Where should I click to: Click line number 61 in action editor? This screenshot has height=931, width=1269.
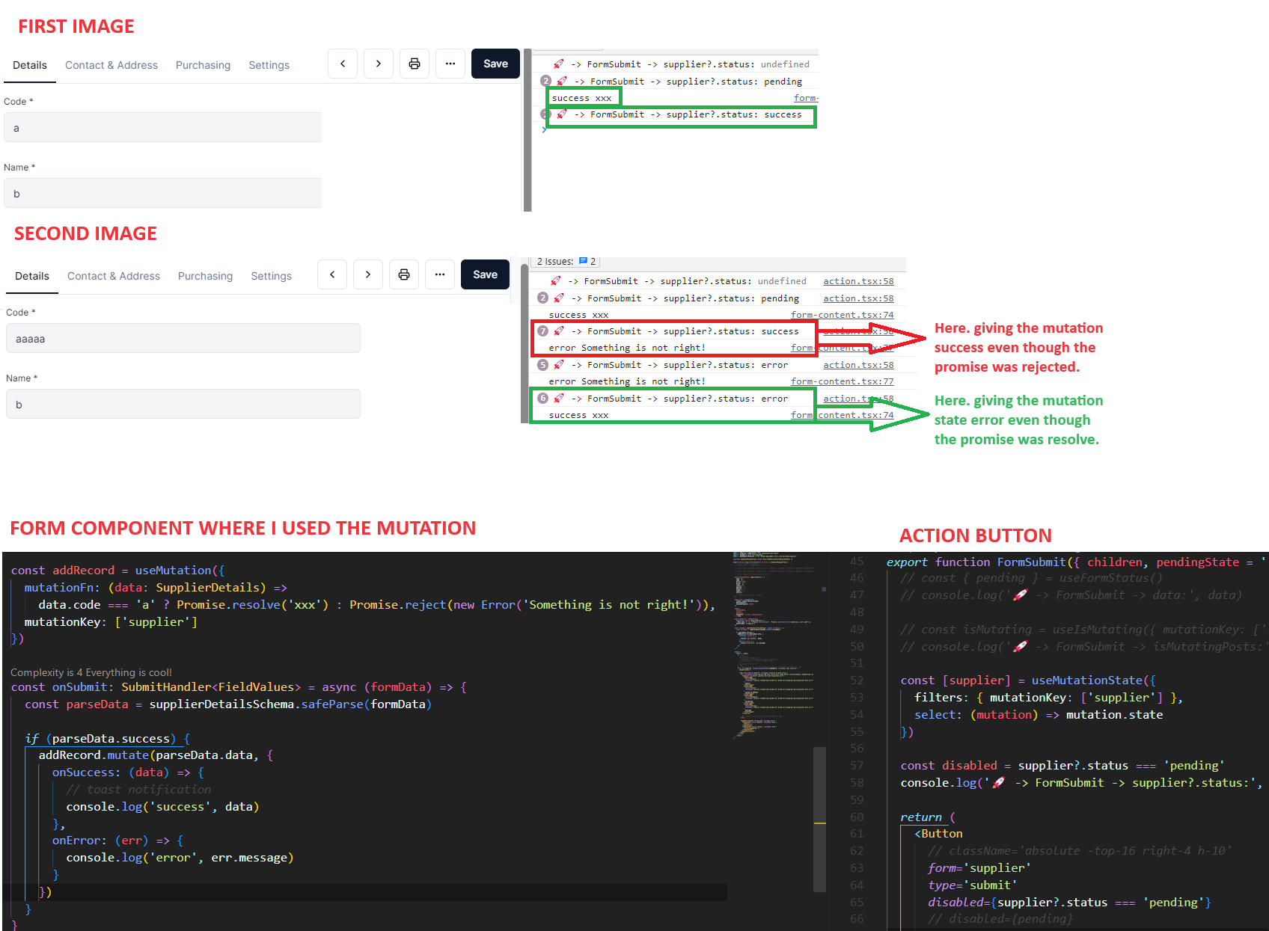coord(857,834)
